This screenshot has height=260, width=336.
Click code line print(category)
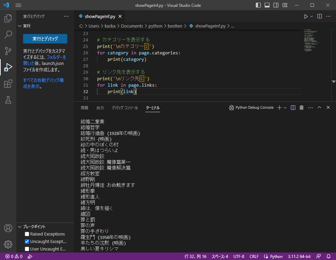pyautogui.click(x=127, y=59)
